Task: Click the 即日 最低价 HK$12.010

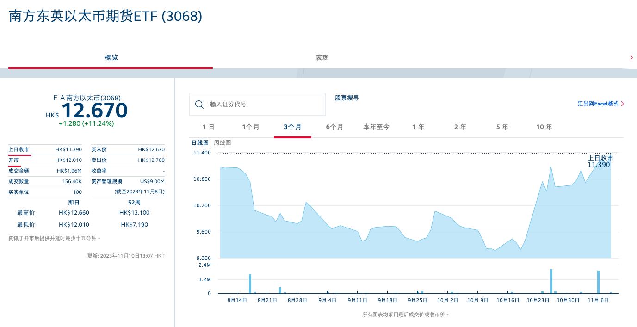Action: [74, 225]
